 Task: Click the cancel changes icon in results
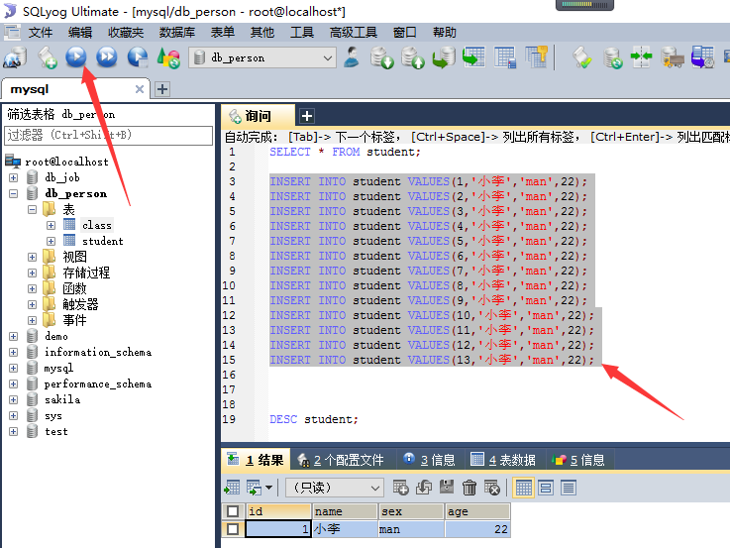click(x=492, y=488)
